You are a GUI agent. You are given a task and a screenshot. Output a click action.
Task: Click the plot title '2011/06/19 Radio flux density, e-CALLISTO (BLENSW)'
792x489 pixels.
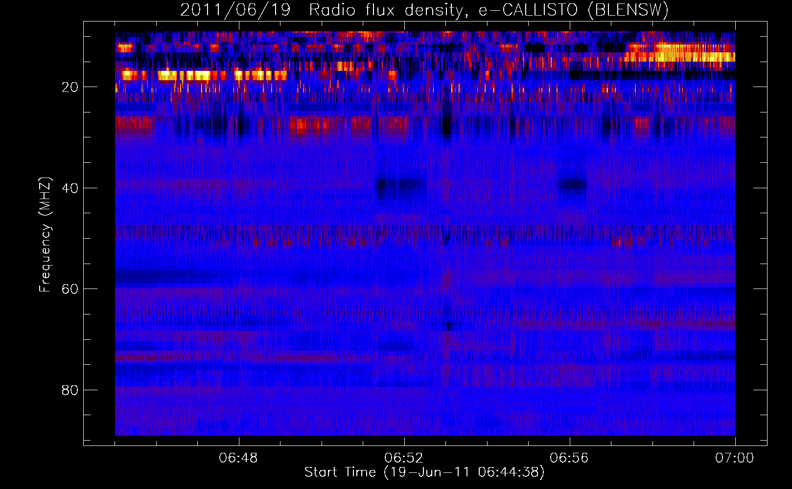[424, 10]
